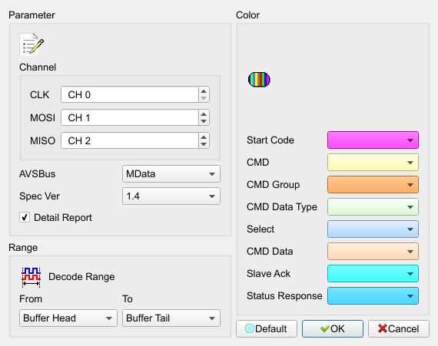Click the Decode Range waveform icon
The width and height of the screenshot is (438, 346).
click(31, 277)
